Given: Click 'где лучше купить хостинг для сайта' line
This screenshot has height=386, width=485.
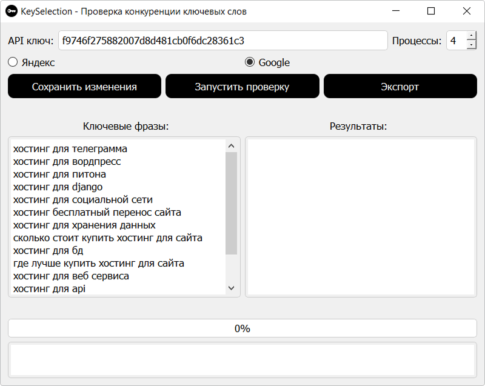Looking at the screenshot, I should [x=99, y=263].
